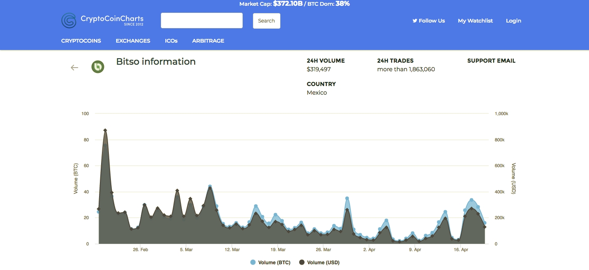Click the $372.10B market cap value
Viewport: 589px width, 270px height.
pos(288,4)
